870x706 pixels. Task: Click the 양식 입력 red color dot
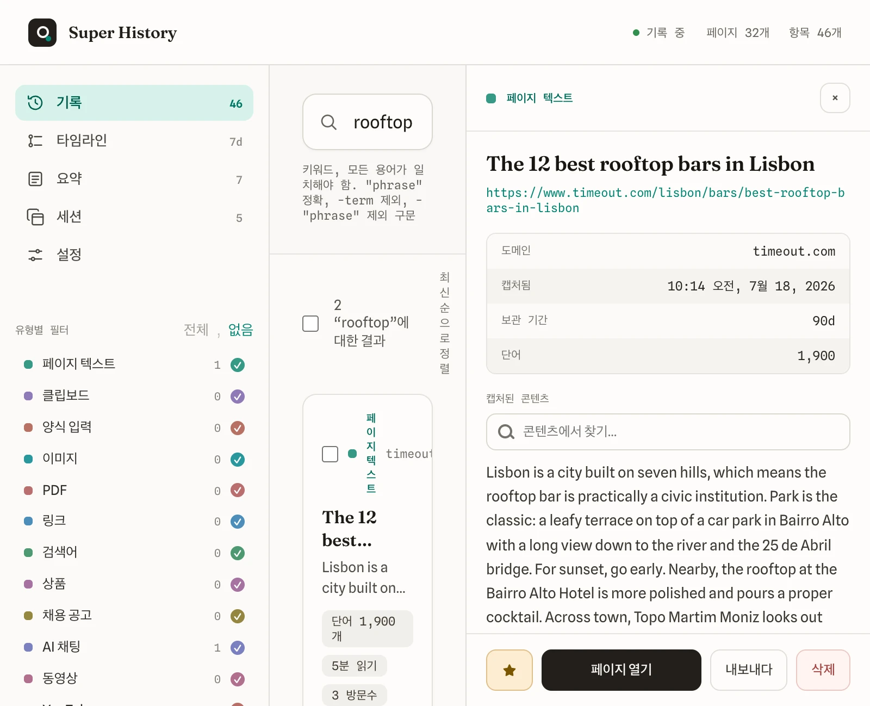pyautogui.click(x=28, y=428)
